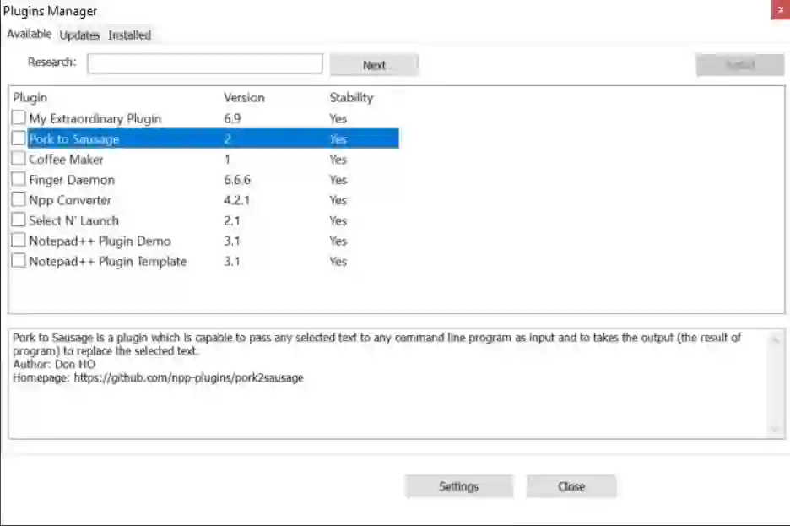The width and height of the screenshot is (790, 526).
Task: Tick the Notepad++ Plugin Template checkbox
Action: click(x=19, y=261)
